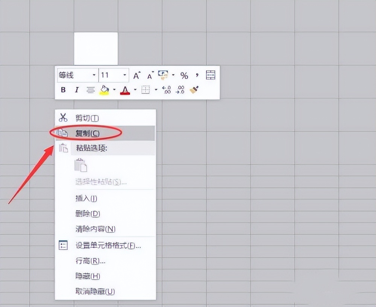Open the fill color dropdown arrow

pos(114,90)
